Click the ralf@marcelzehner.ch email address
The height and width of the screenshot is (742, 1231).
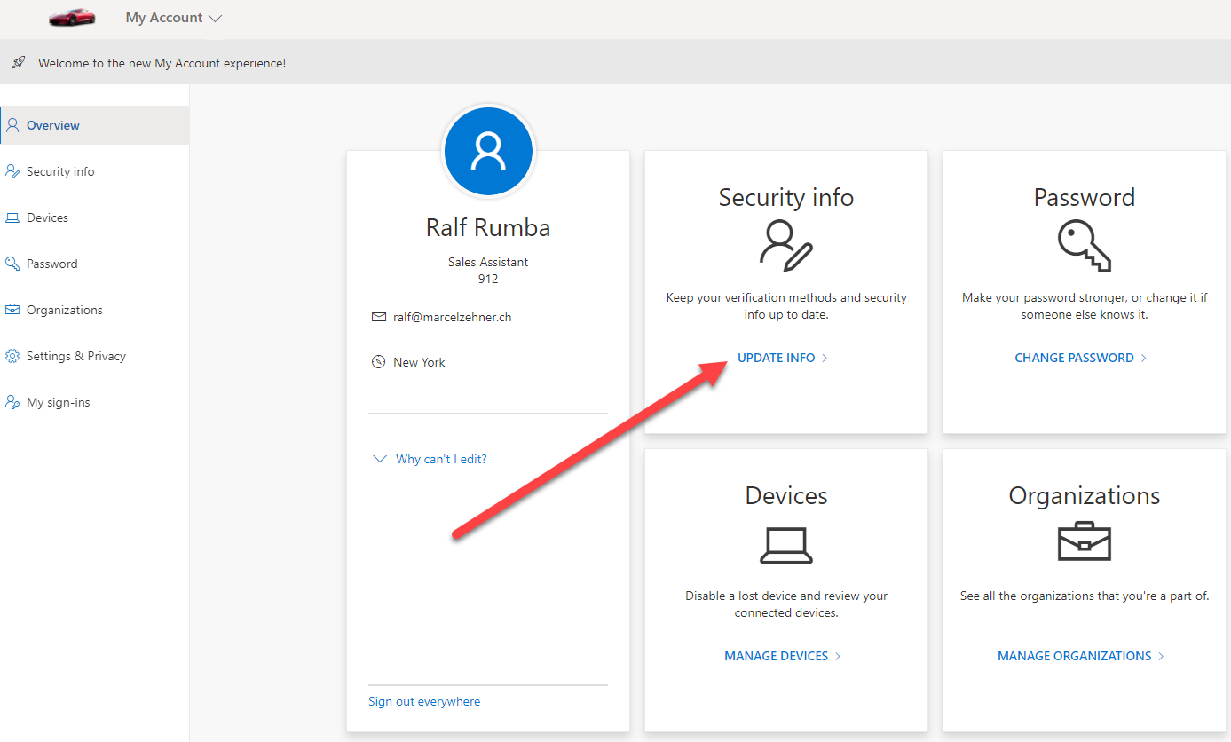coord(452,317)
